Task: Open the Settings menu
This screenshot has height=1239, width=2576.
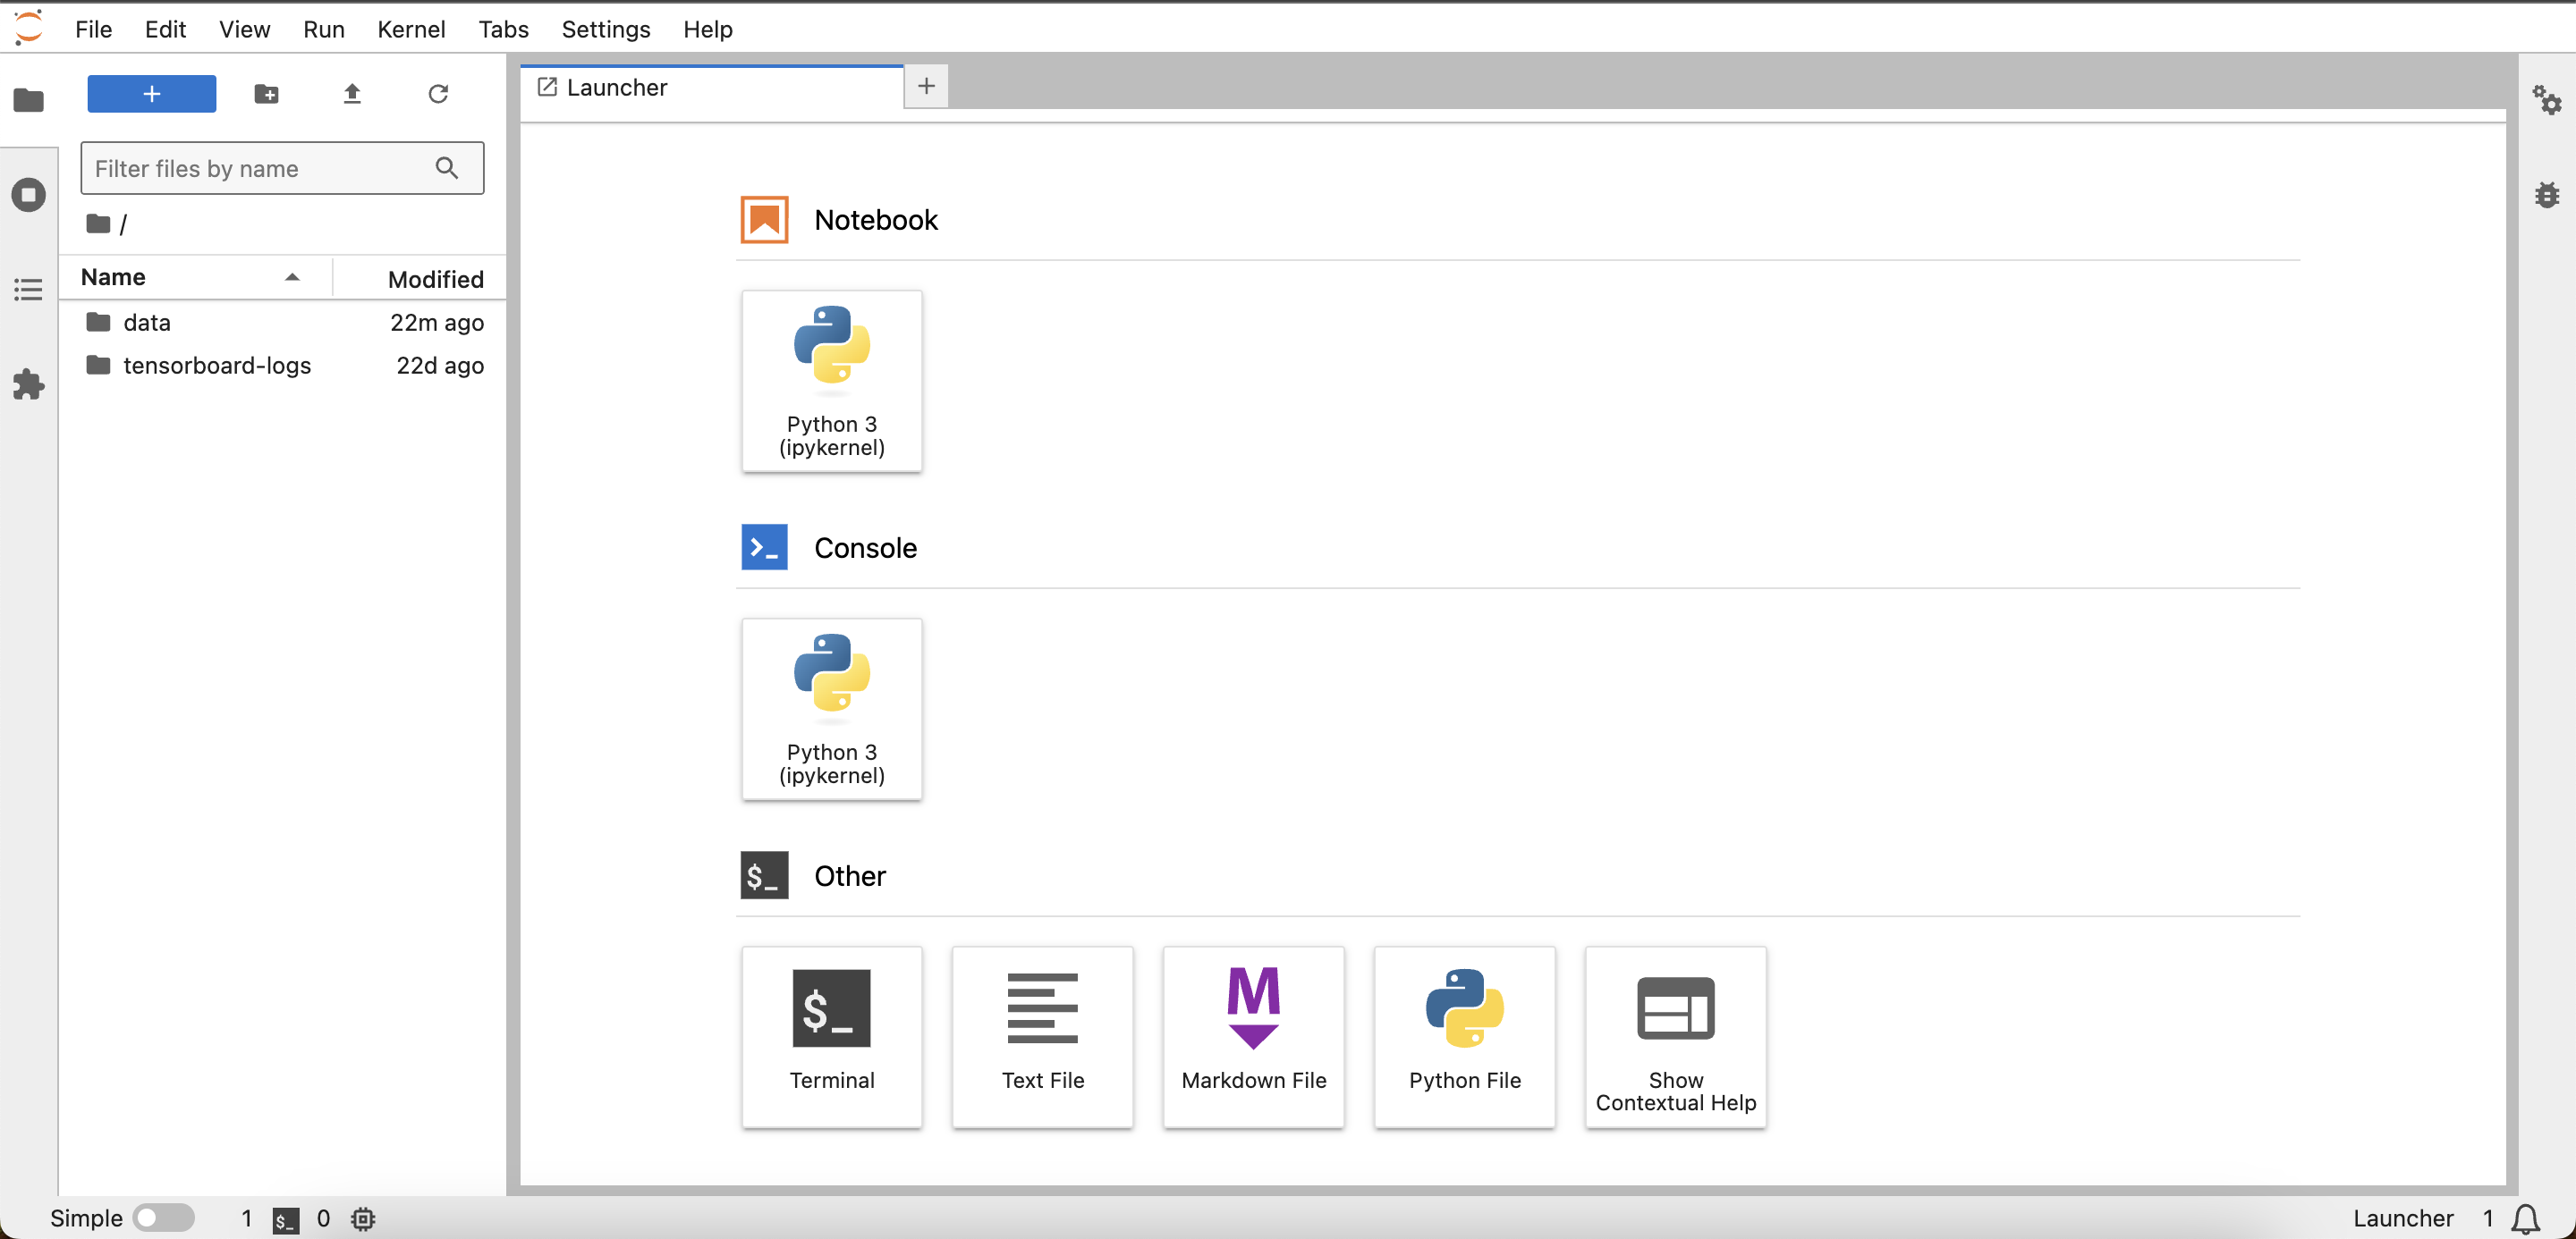Action: (606, 29)
